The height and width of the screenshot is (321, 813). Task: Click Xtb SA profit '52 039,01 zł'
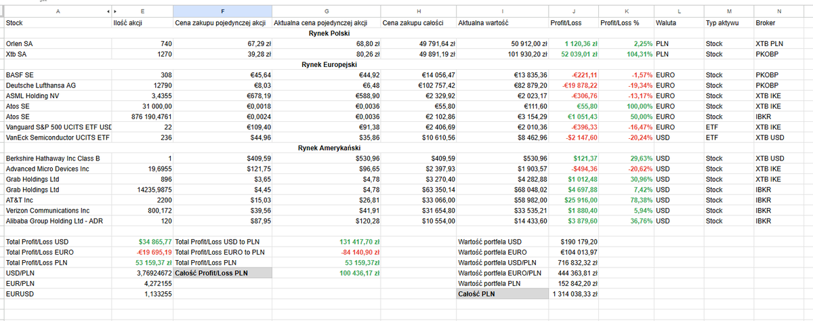pos(573,53)
